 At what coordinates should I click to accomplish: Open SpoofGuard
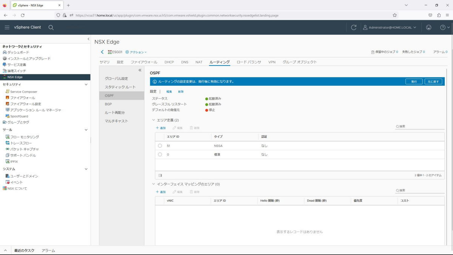click(x=19, y=116)
